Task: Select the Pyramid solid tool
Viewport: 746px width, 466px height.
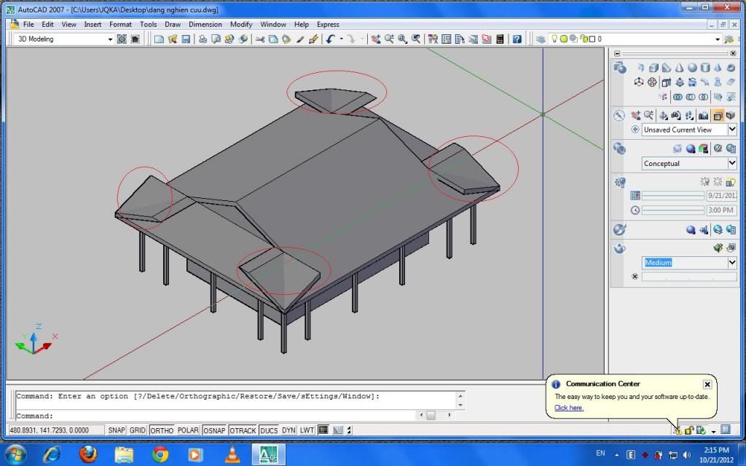Action: click(718, 68)
